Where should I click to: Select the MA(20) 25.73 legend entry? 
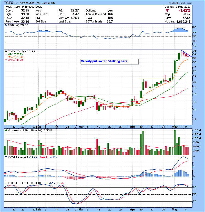(14, 54)
